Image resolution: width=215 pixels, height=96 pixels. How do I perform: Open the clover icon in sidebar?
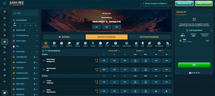5,35
